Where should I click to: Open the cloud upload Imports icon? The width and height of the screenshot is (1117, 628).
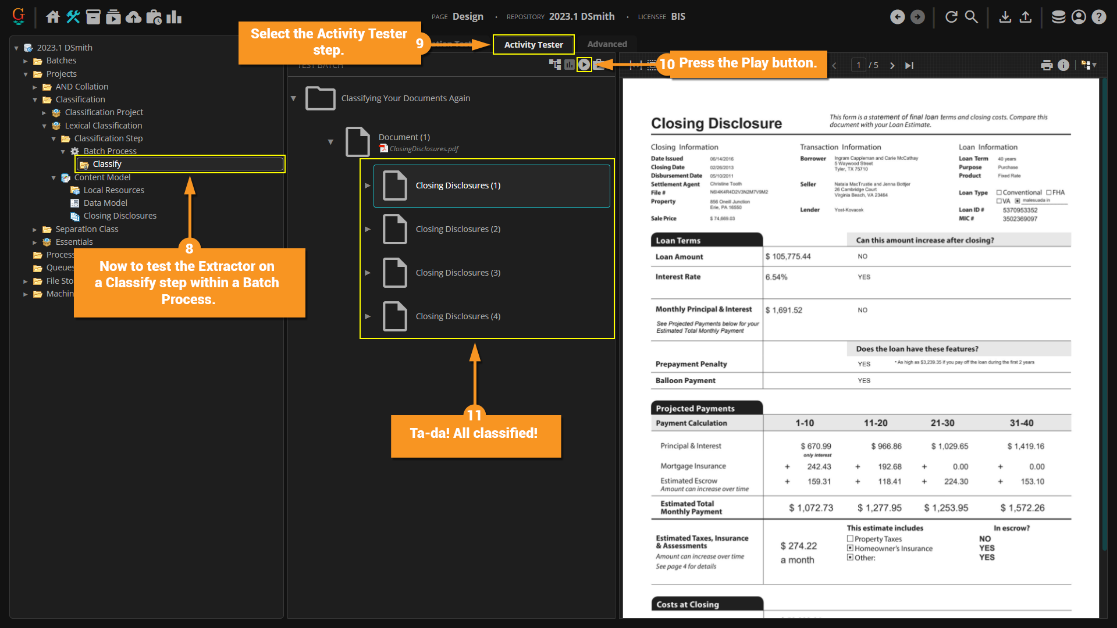(133, 17)
